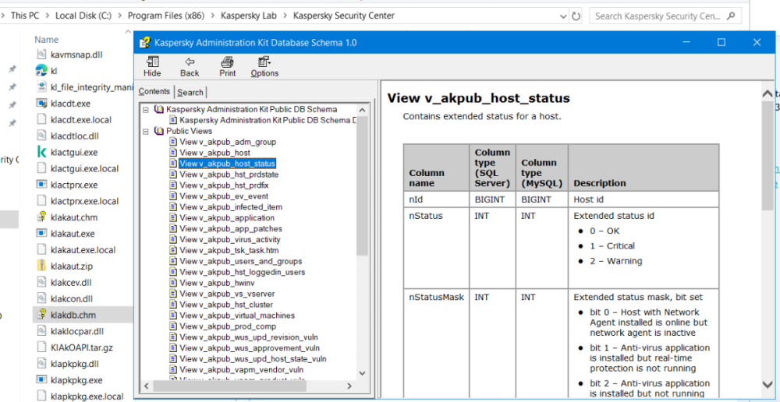Click the Print toolbar icon
The width and height of the screenshot is (780, 402).
pyautogui.click(x=227, y=66)
